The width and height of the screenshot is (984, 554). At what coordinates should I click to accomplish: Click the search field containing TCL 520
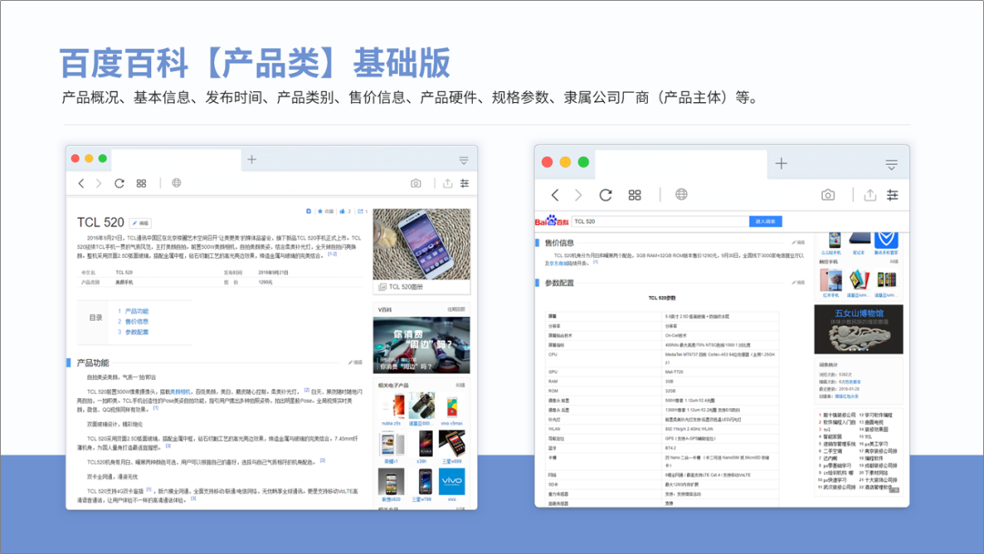(x=661, y=221)
